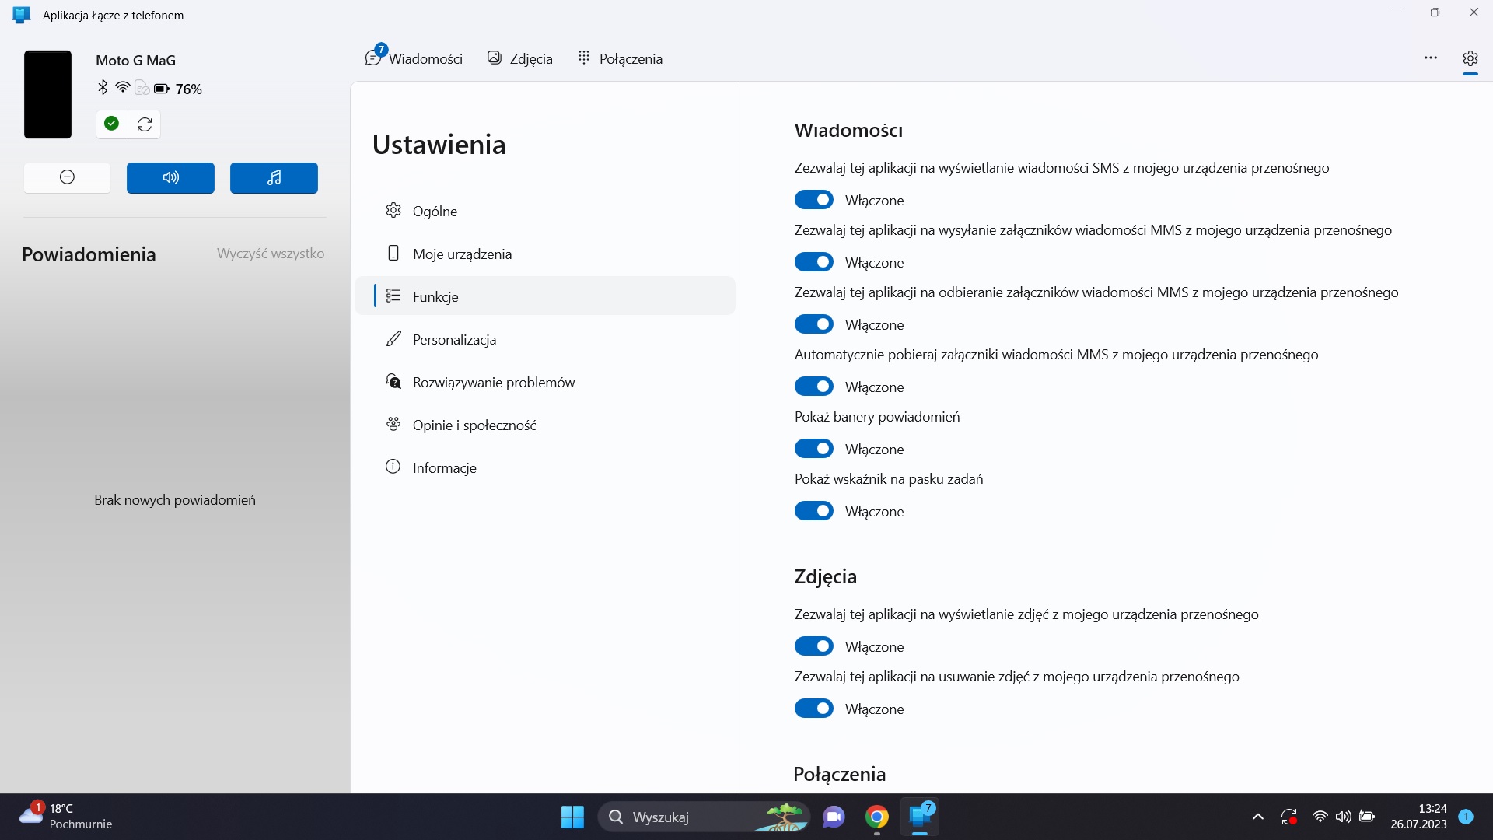Screen dimensions: 1493x840
Task: Disable SMS message display toggle
Action: coord(813,200)
